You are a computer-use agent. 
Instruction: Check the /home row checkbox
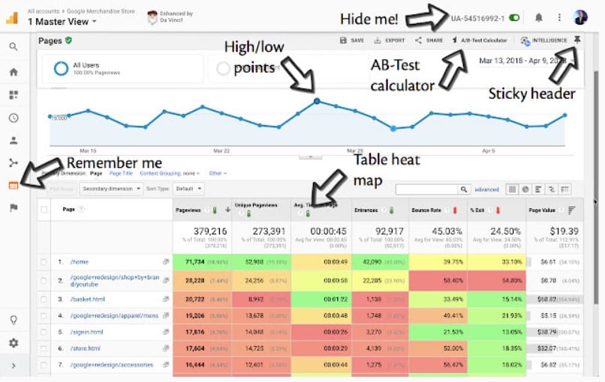[x=44, y=261]
